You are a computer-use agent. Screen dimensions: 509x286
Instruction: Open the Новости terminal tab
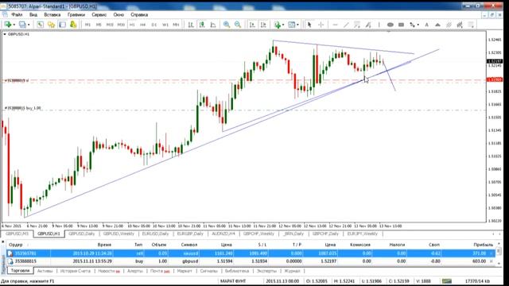(x=109, y=271)
